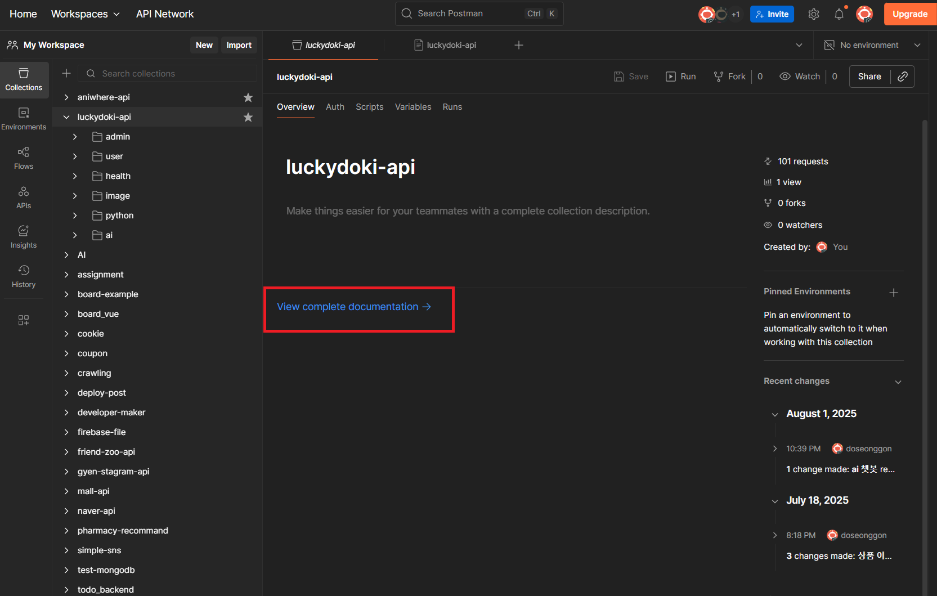Viewport: 937px width, 596px height.
Task: Open the user profile avatar in the header
Action: coord(864,14)
